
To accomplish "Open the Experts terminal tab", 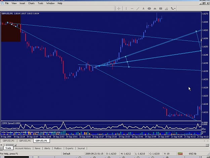I will point(70,148).
